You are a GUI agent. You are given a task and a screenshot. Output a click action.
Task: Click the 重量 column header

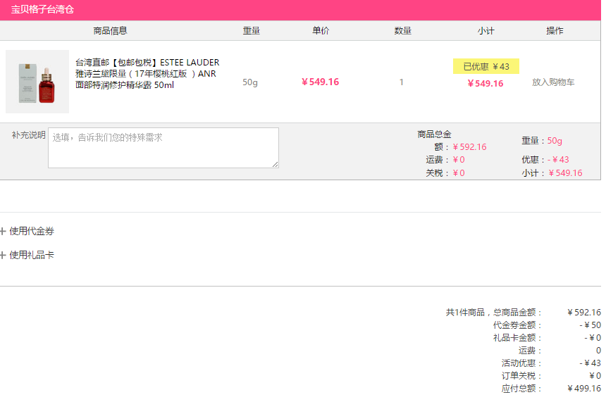pos(252,30)
